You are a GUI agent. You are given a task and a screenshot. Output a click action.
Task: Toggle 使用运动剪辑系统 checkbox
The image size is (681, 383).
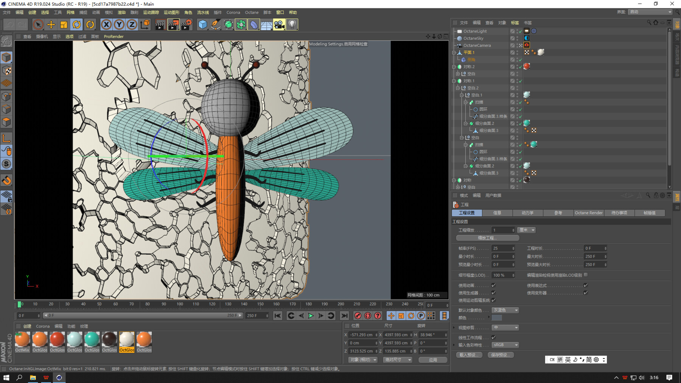coord(493,300)
